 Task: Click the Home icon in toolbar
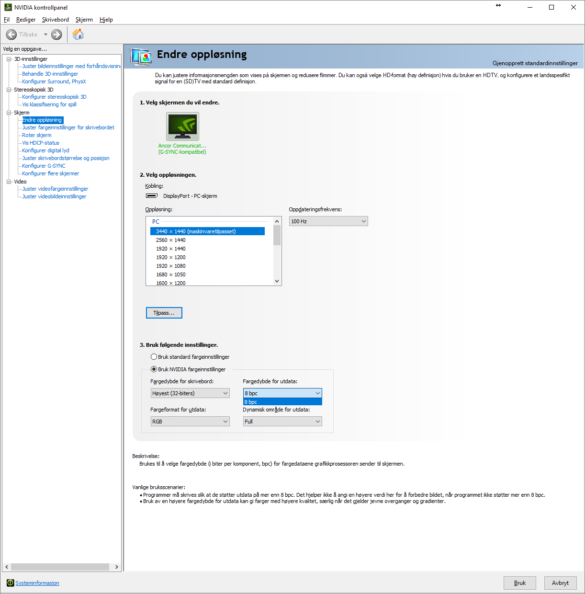[x=78, y=34]
